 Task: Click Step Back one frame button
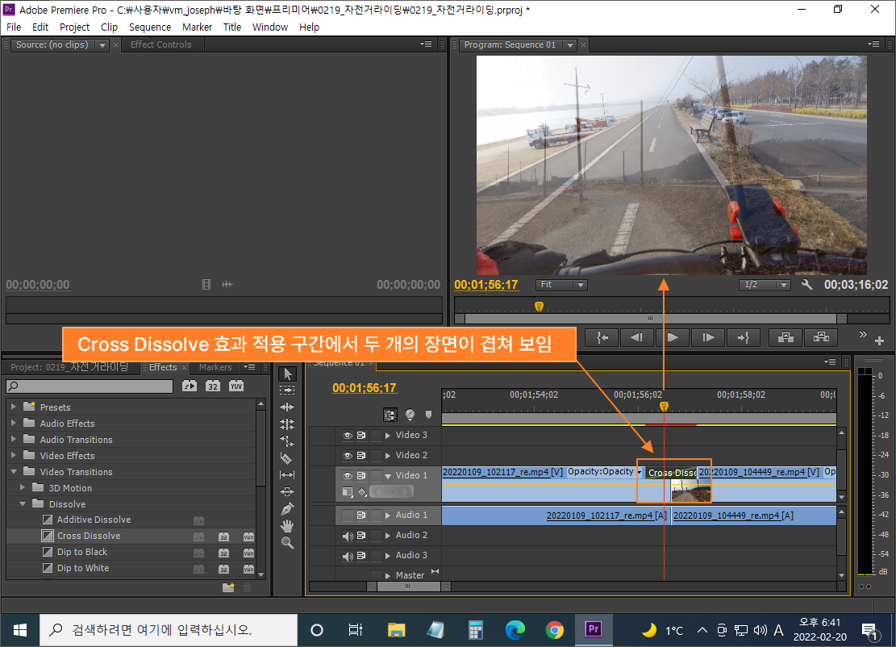[x=637, y=337]
